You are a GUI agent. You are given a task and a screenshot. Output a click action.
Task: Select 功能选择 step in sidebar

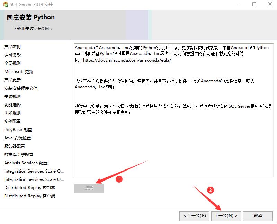(12, 105)
